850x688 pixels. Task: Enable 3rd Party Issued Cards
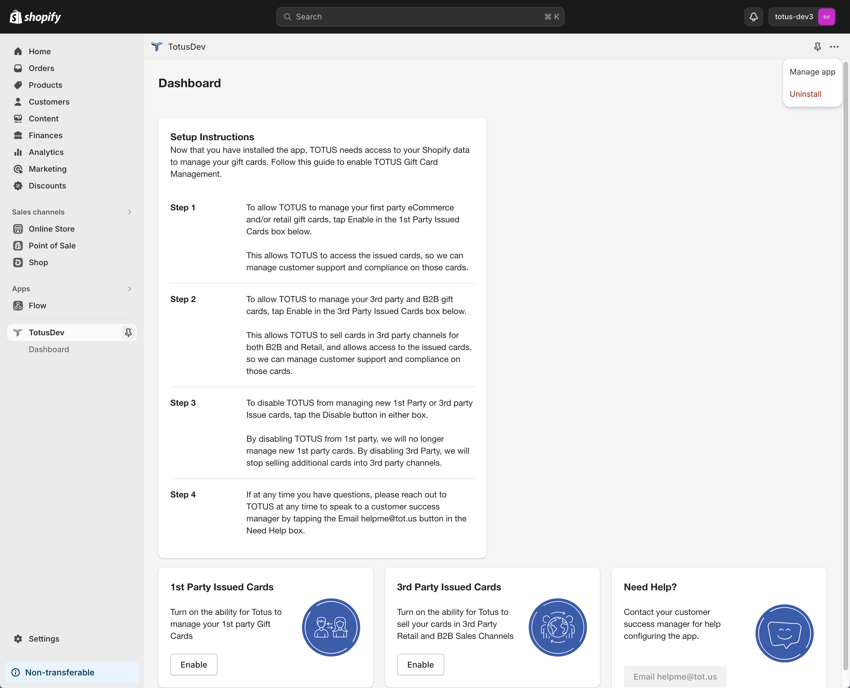(420, 665)
